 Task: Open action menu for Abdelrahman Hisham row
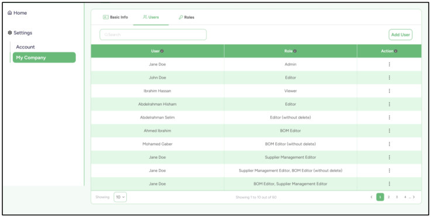pyautogui.click(x=389, y=104)
